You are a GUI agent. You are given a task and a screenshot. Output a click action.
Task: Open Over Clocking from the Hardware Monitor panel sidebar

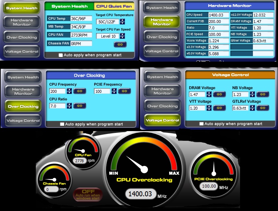click(x=162, y=37)
